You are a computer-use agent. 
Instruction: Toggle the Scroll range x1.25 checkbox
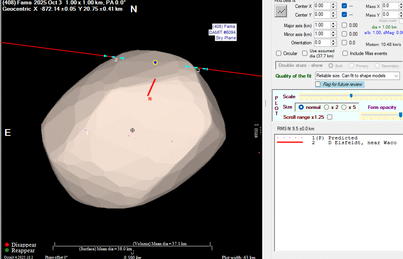point(330,117)
